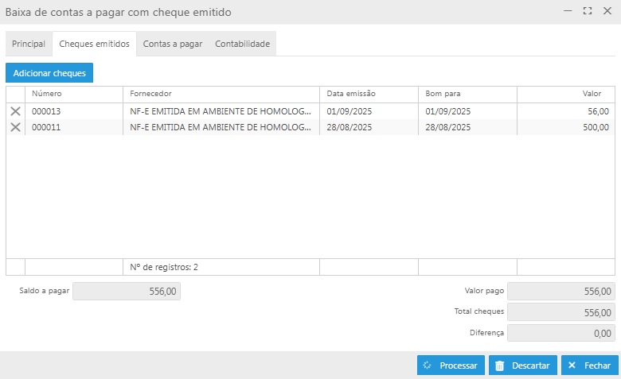Screen dimensions: 621x379
Task: Remove cheque 000011 with X icon
Action: [x=15, y=127]
